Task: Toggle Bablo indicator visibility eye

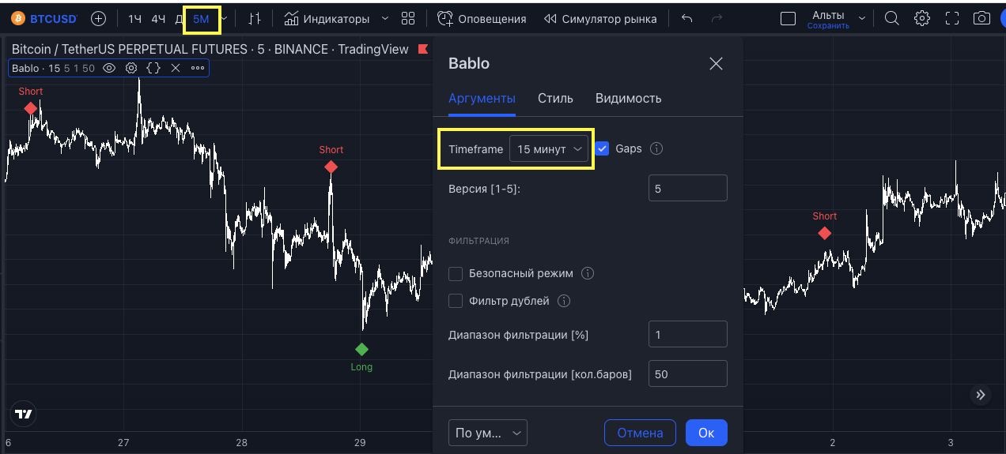Action: click(x=109, y=69)
